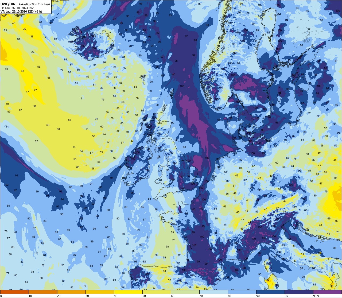Click the legend tick label '10'
Image resolution: width=342 pixels, height=298 pixels.
[30, 296]
